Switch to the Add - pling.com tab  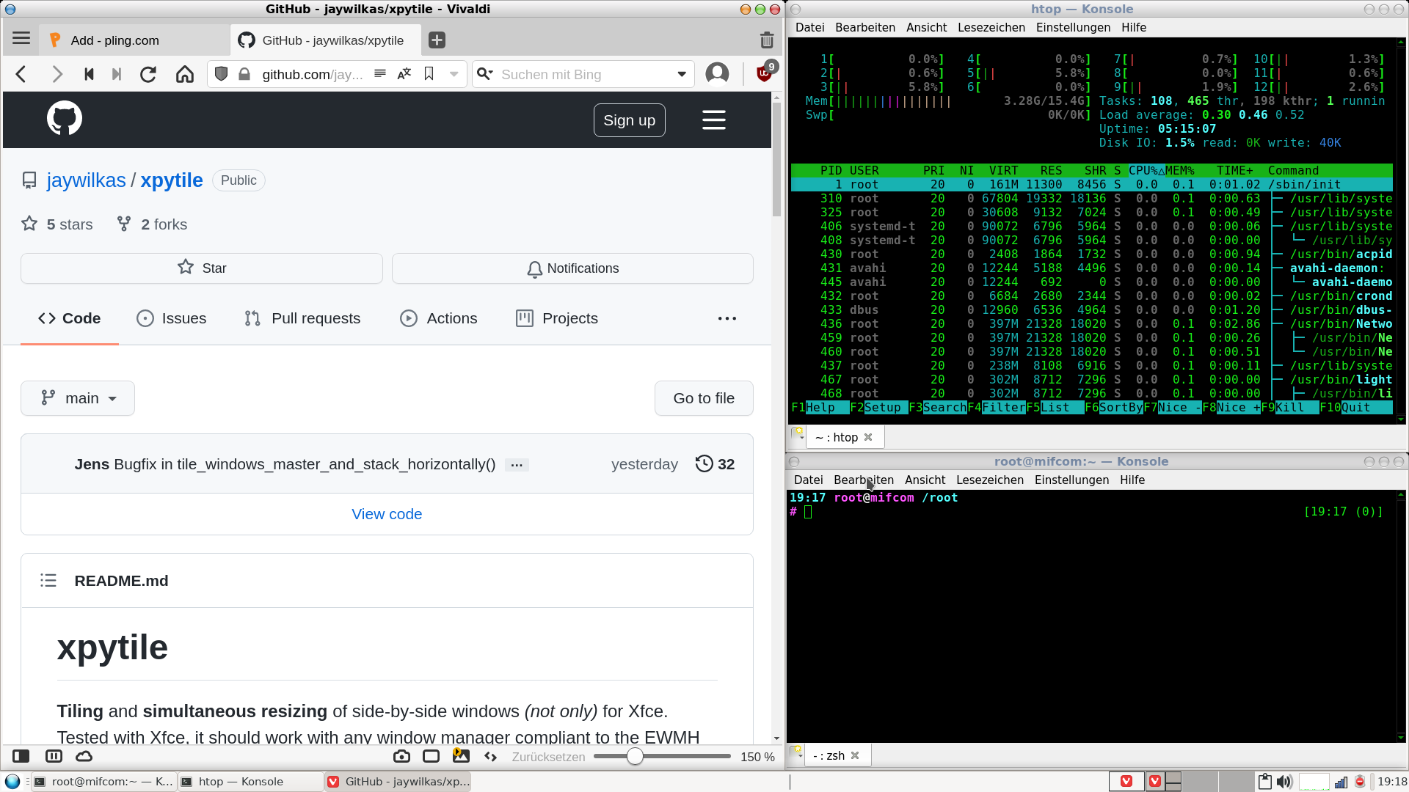[x=133, y=40]
